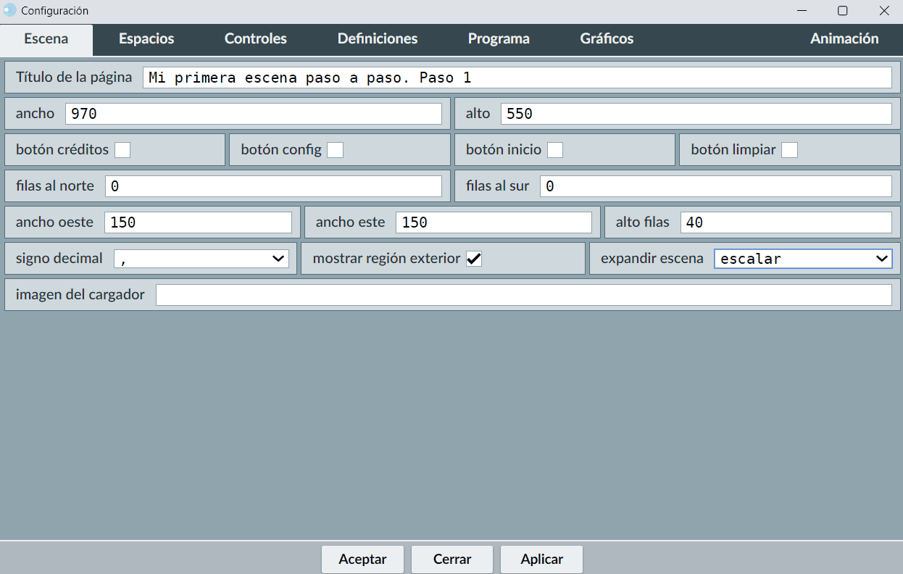Switch to the Animación tab
903x574 pixels.
[844, 39]
